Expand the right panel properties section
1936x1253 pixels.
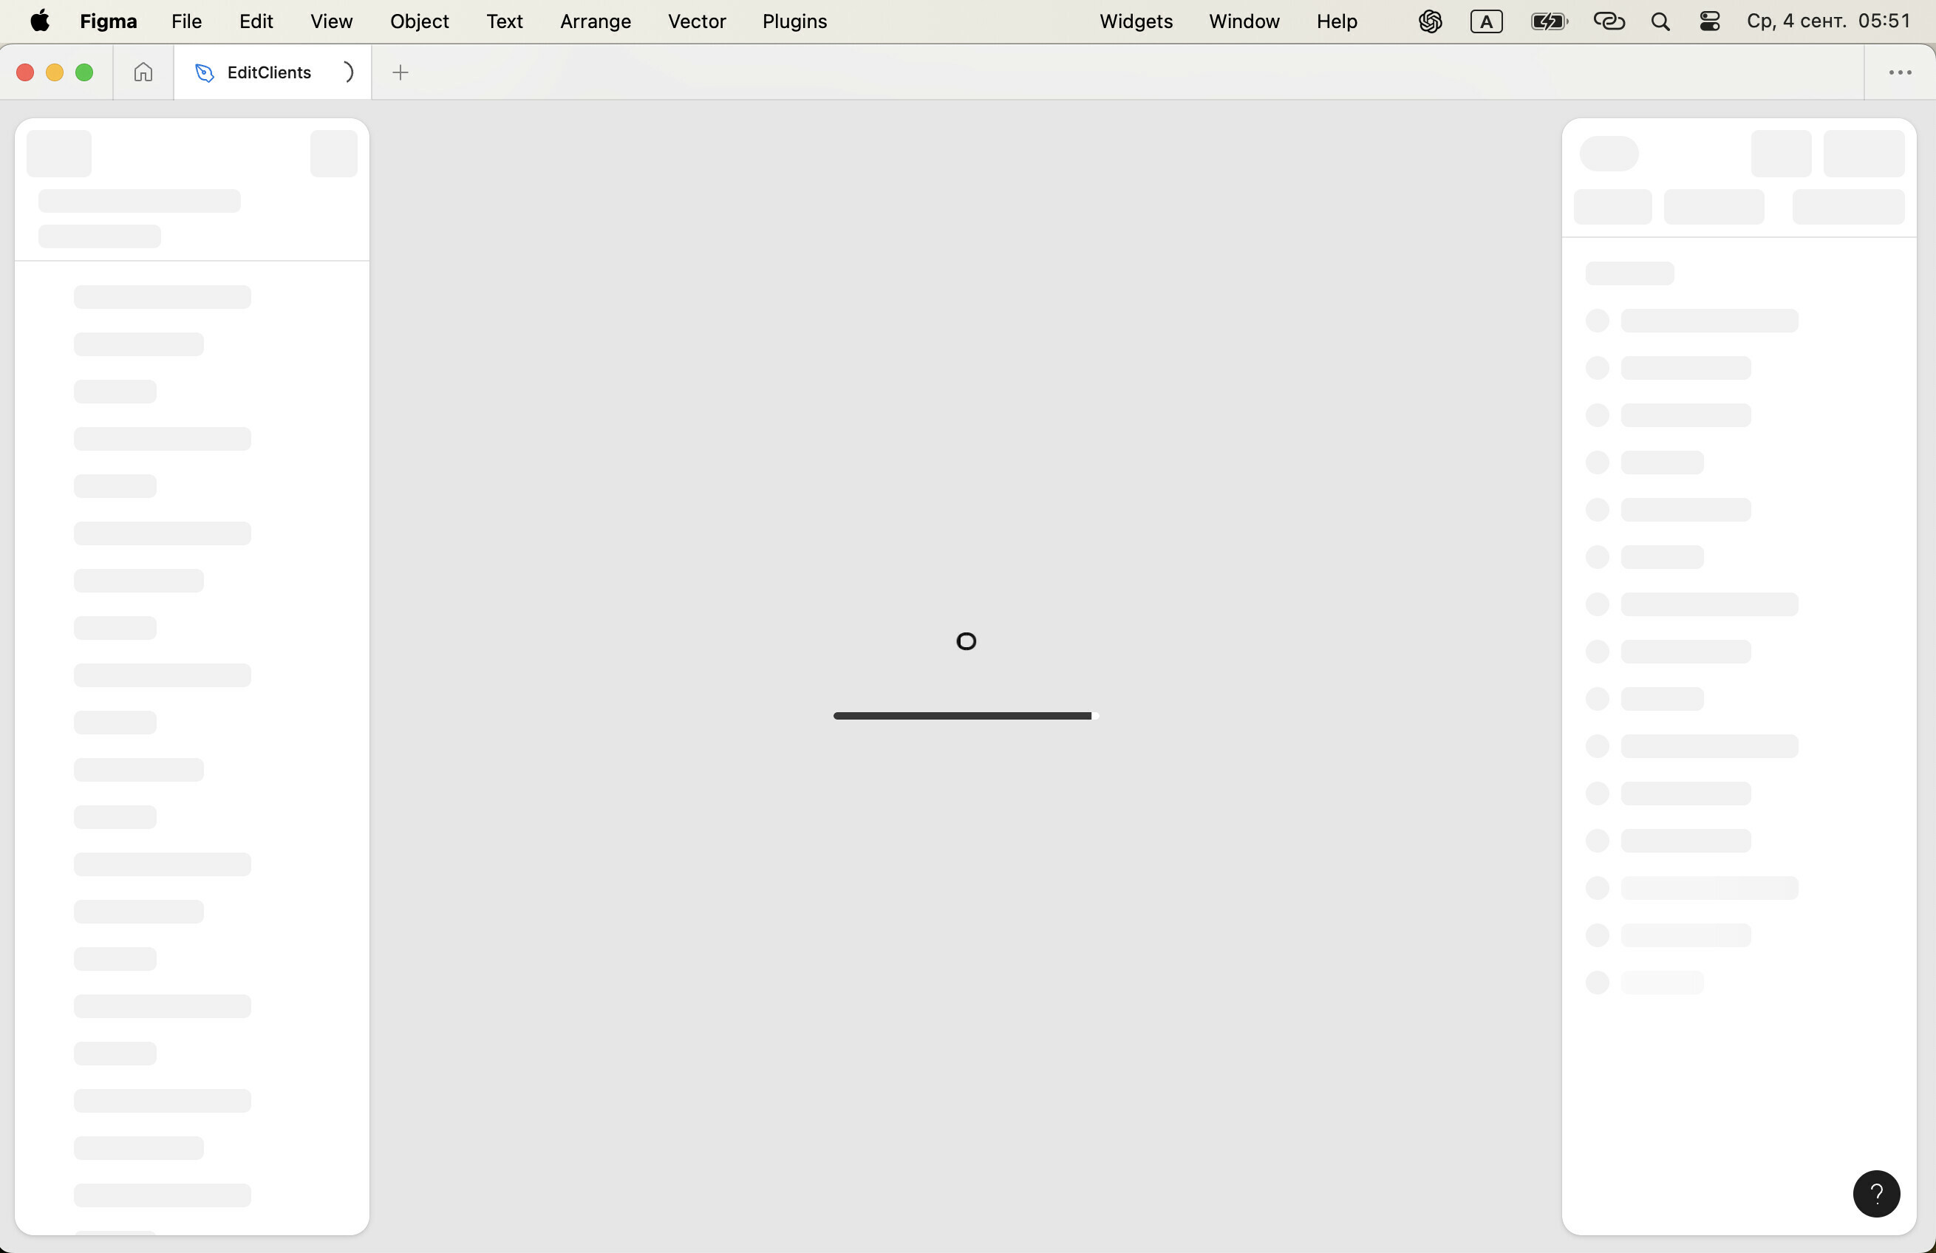pyautogui.click(x=1629, y=274)
